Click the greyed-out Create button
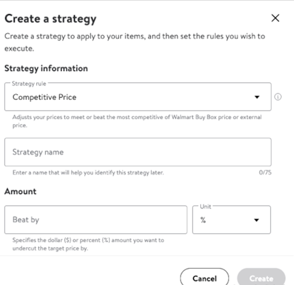 click(x=261, y=278)
